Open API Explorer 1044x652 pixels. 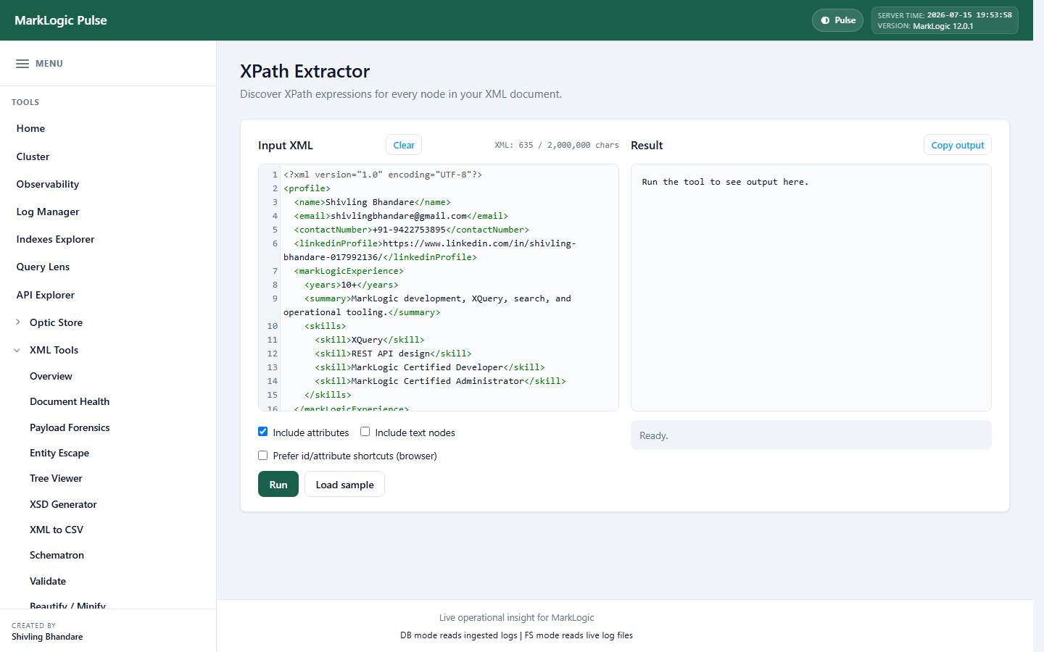45,295
